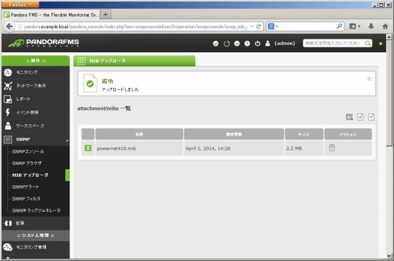Click the create file icon above table

click(360, 117)
